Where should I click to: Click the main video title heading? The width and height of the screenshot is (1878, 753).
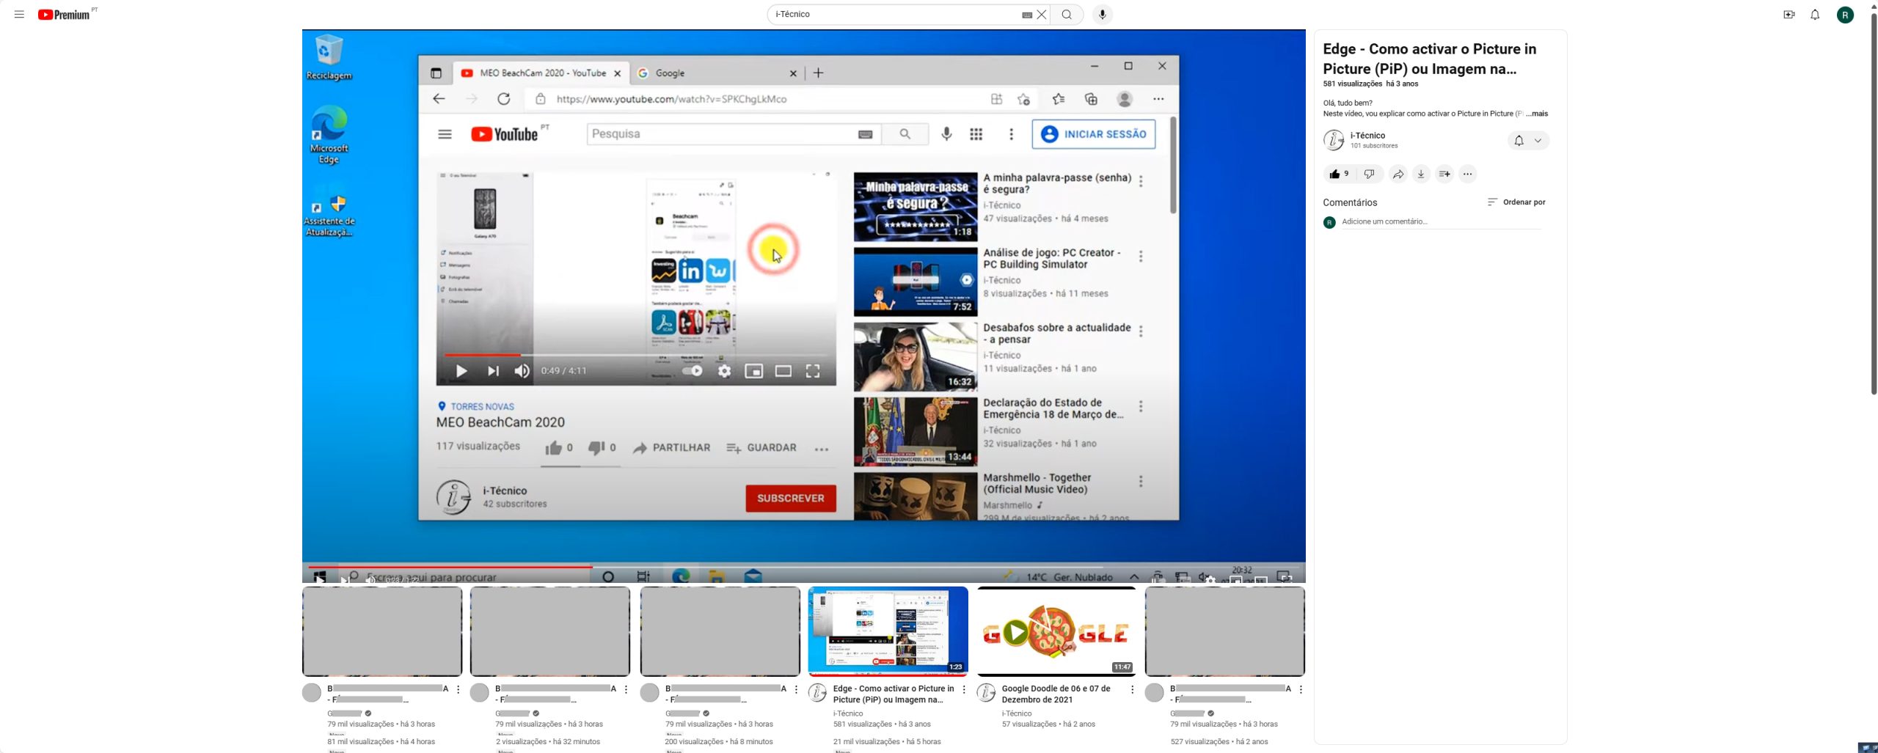tap(1429, 59)
